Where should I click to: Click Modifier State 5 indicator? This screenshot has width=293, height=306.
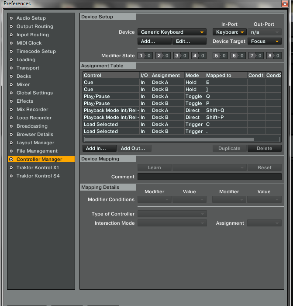(220, 56)
